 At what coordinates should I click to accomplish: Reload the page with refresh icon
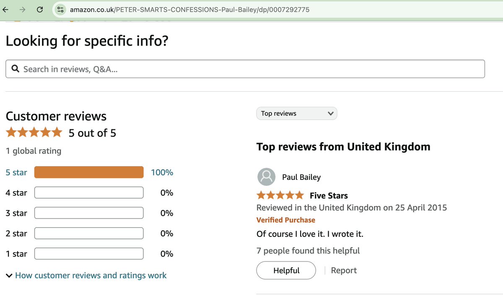point(40,9)
